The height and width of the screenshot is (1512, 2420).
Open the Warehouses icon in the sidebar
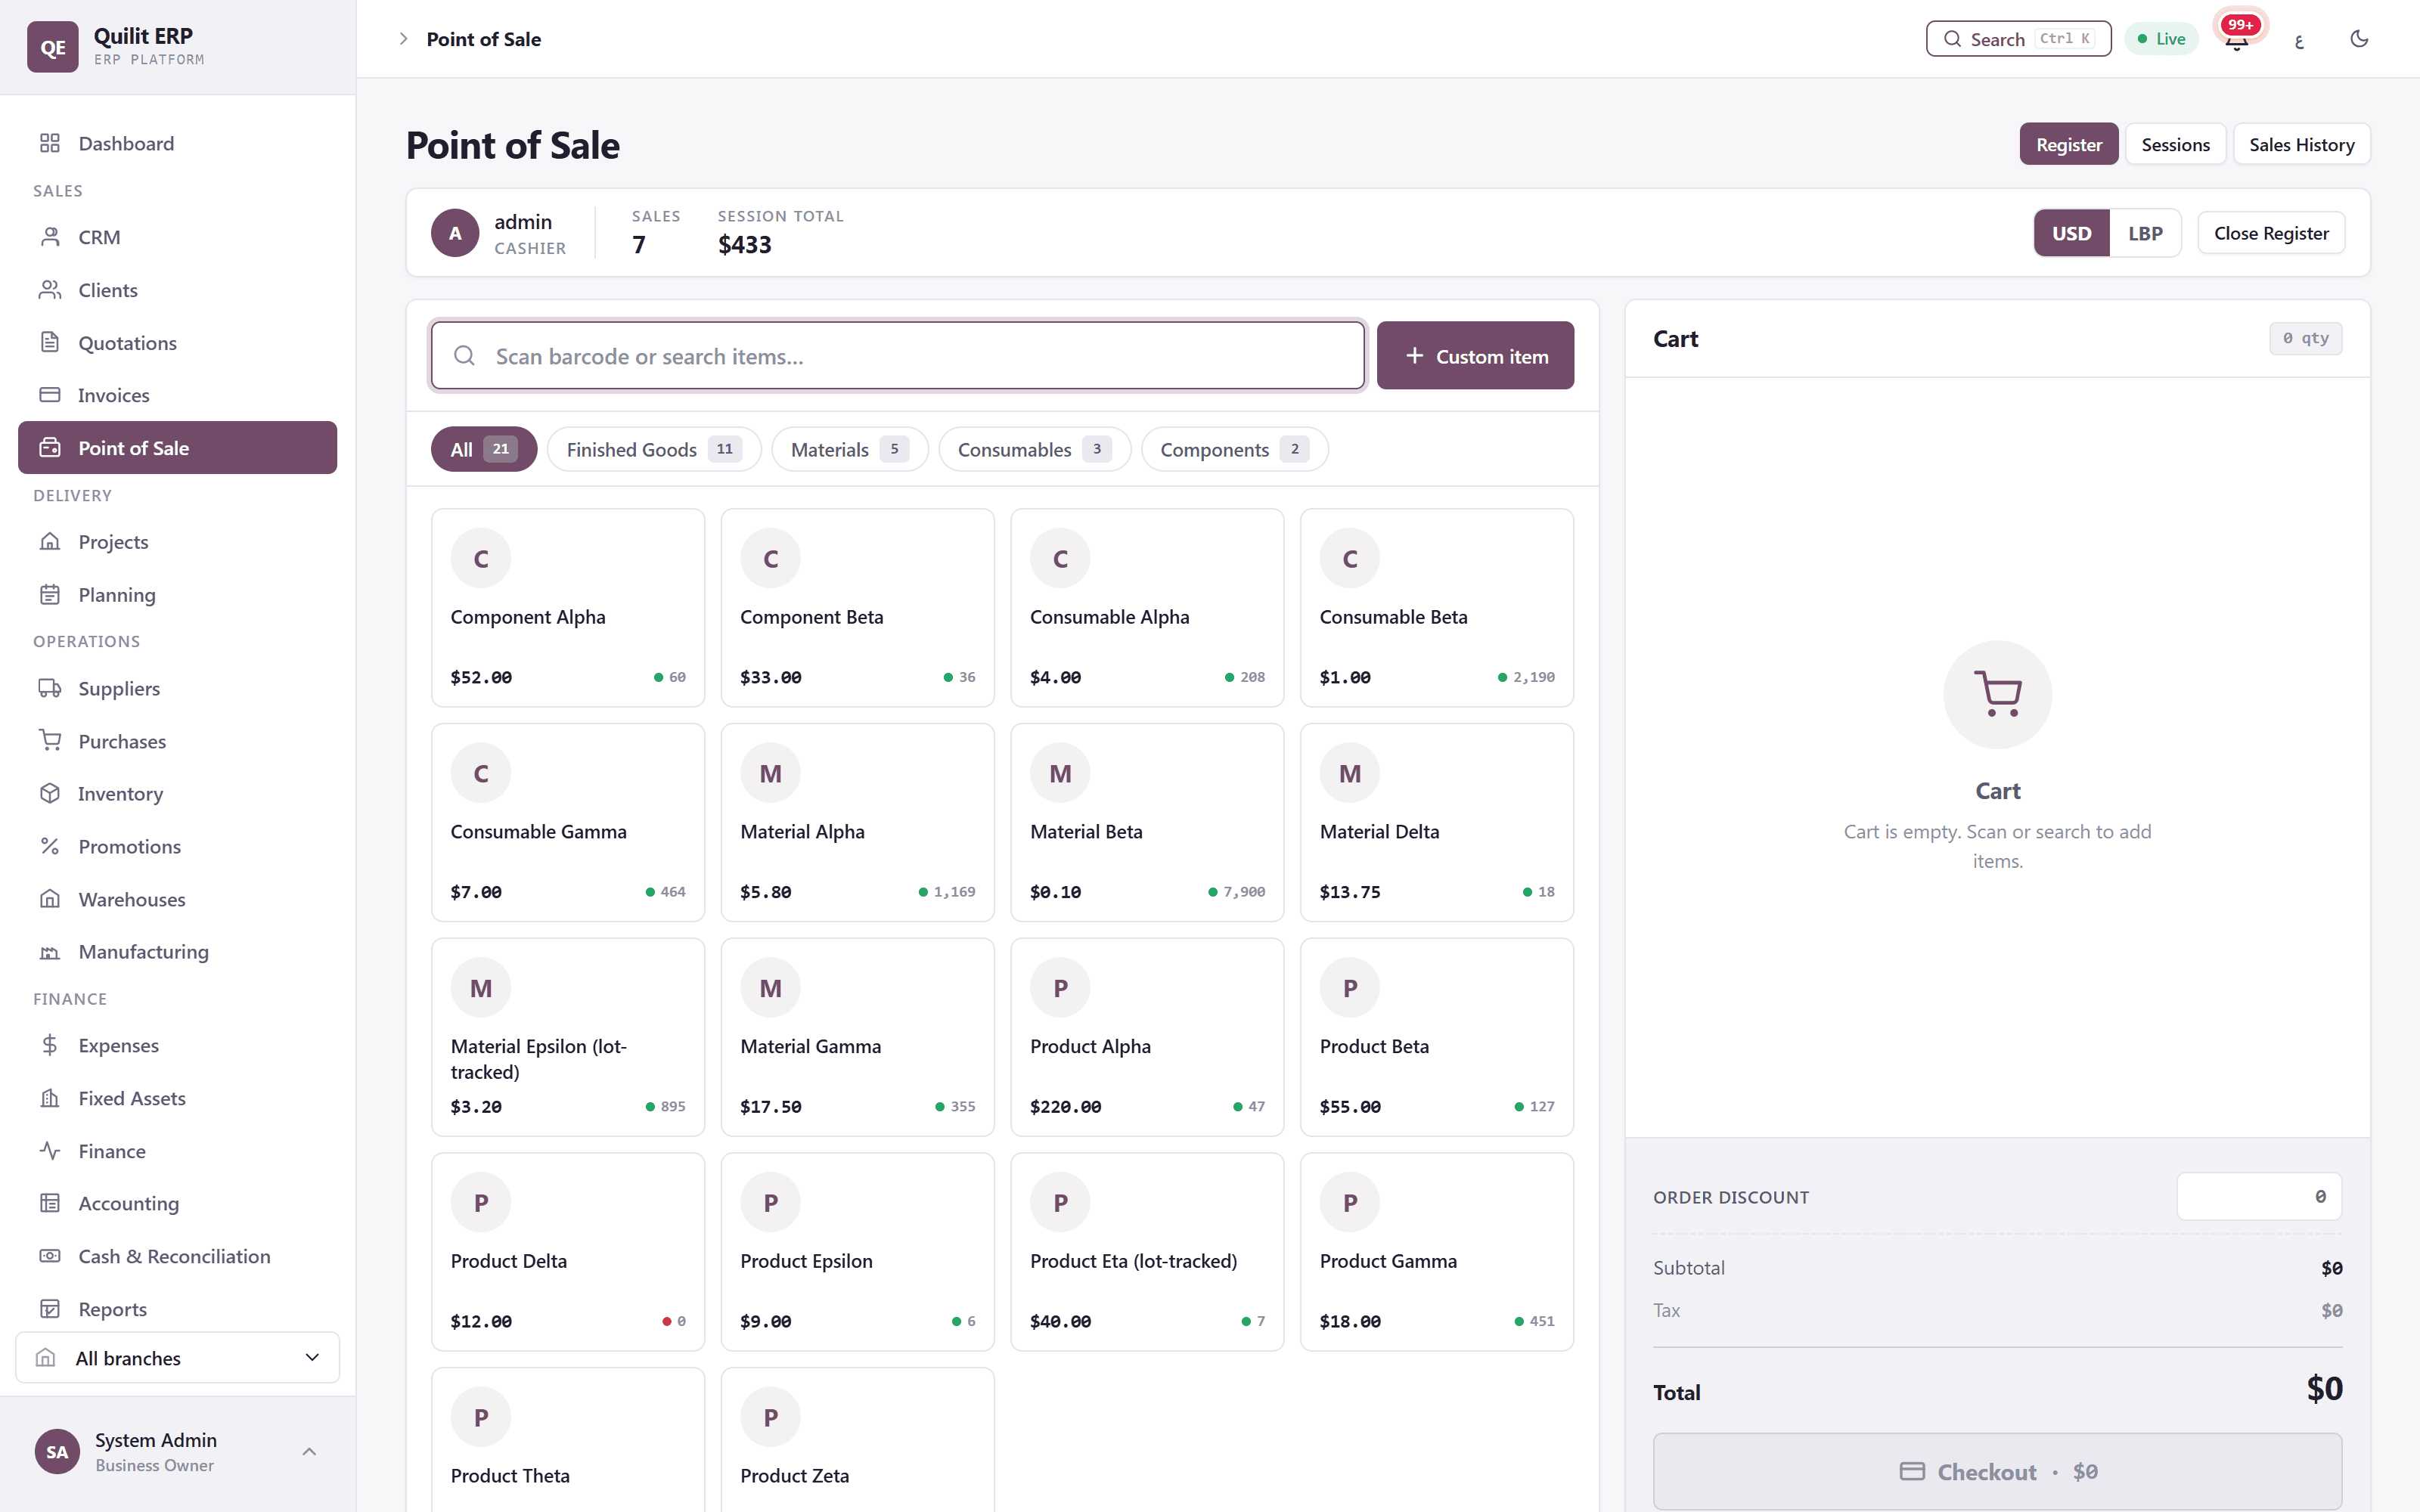click(50, 899)
